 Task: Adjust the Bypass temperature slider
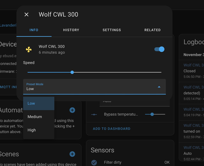(152, 114)
